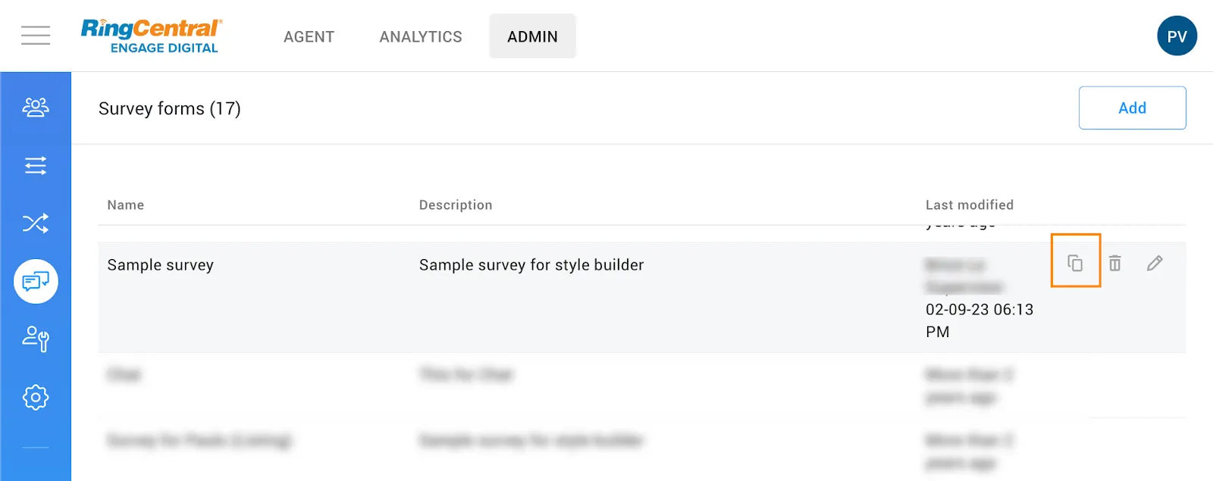Select the ADMIN tab

tap(532, 36)
